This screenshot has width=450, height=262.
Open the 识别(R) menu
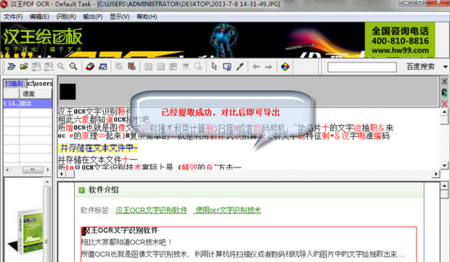[66, 17]
